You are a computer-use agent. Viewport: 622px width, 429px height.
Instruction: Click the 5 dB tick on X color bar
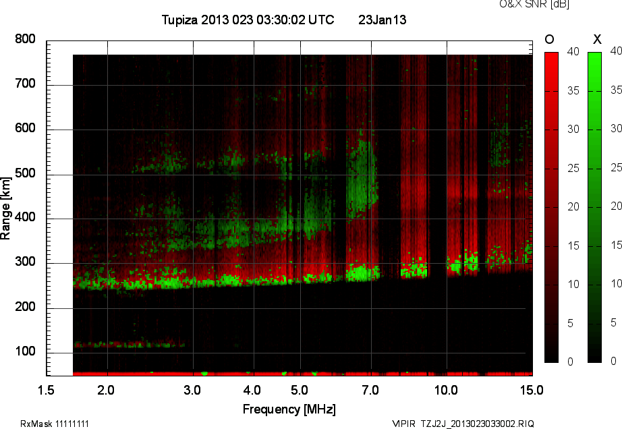(614, 322)
